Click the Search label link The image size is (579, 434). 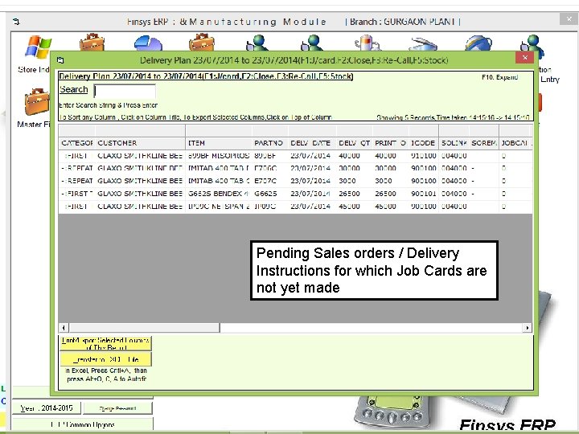click(x=74, y=89)
